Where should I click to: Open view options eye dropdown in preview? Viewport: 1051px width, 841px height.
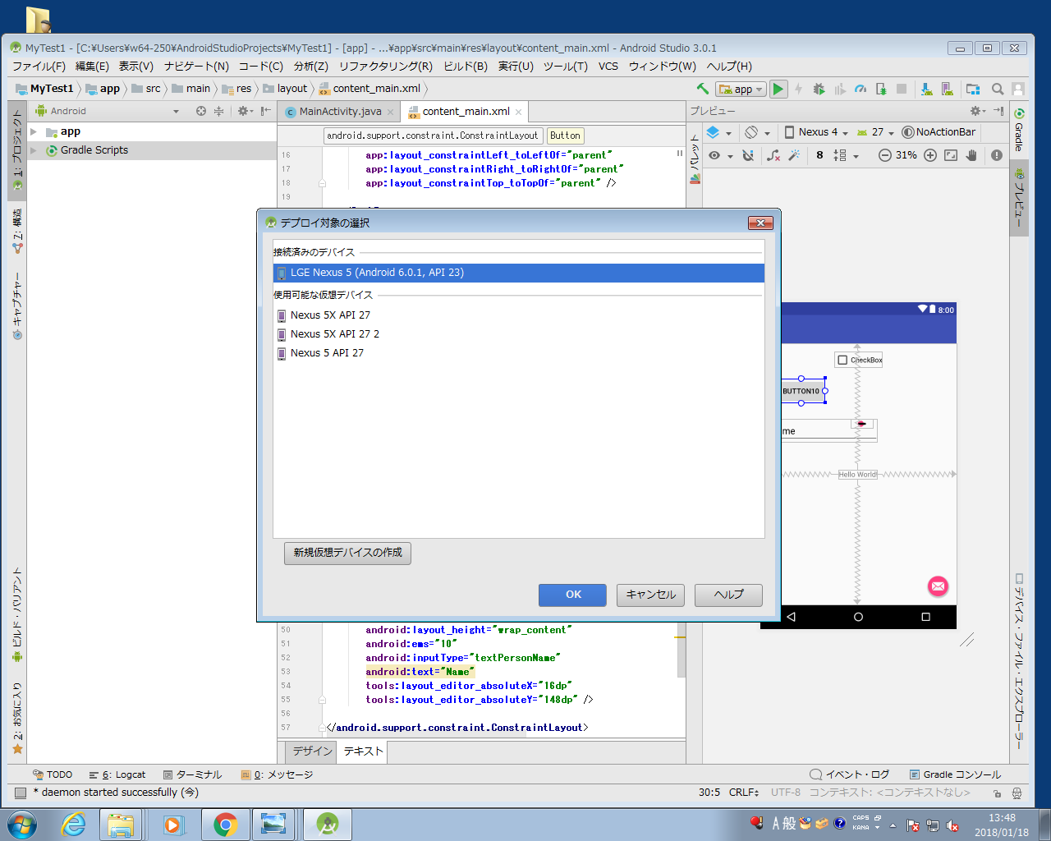(719, 155)
